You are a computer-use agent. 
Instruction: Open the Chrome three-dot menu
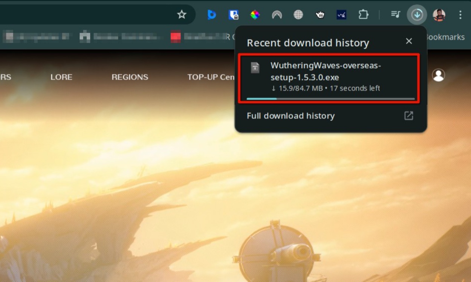coord(460,15)
